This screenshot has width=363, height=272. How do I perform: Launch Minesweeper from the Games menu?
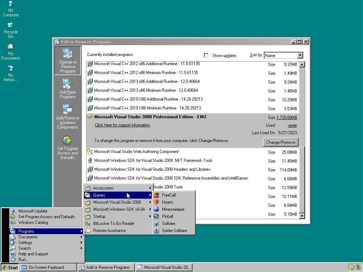174,209
